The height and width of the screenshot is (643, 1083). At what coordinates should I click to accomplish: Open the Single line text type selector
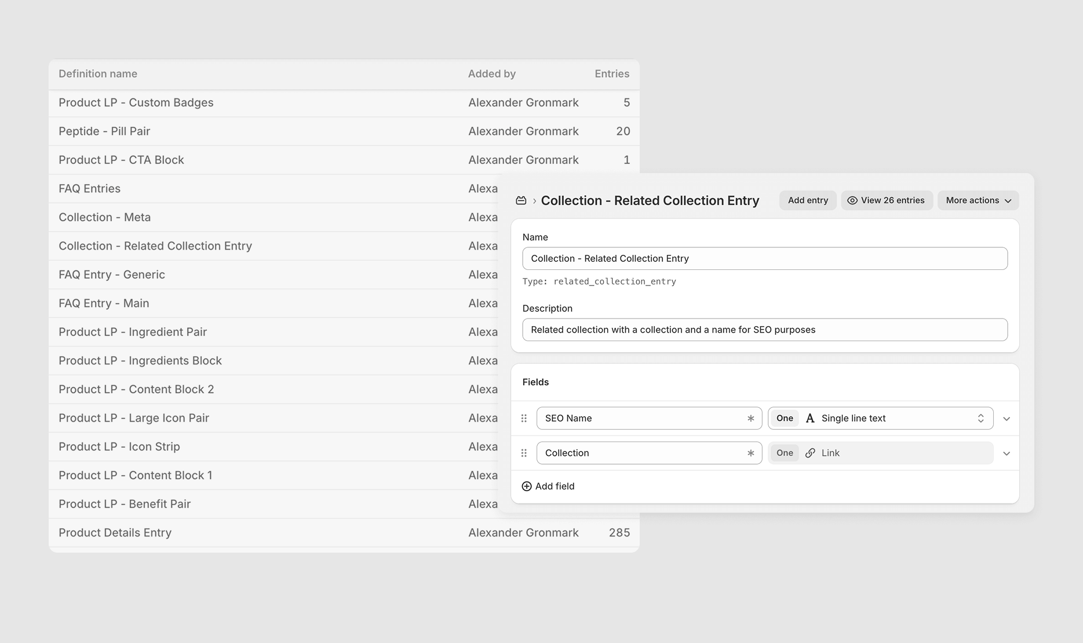[x=898, y=418]
